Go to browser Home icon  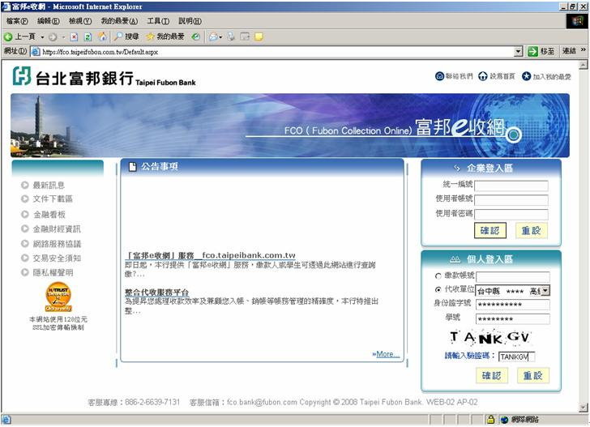(102, 36)
